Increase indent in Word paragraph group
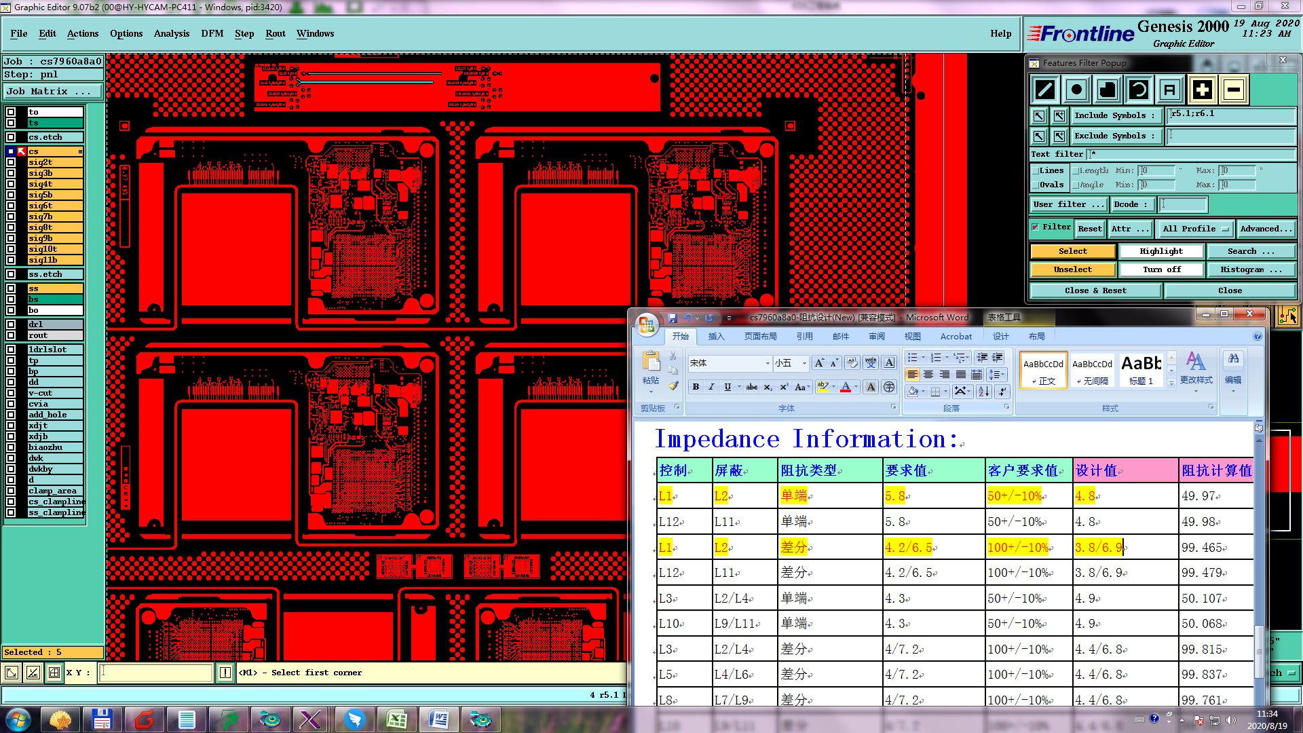Image resolution: width=1303 pixels, height=733 pixels. [998, 358]
